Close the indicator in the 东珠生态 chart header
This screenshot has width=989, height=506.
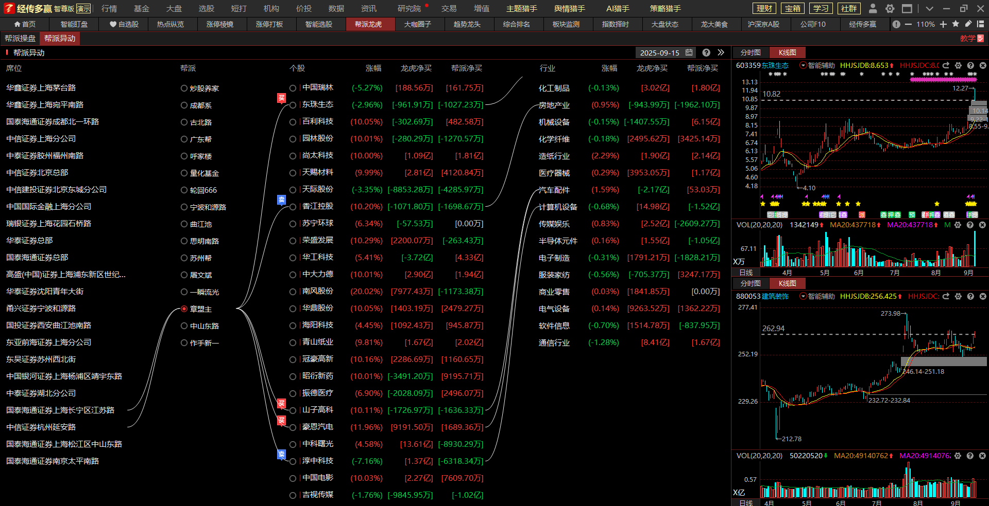tap(982, 65)
